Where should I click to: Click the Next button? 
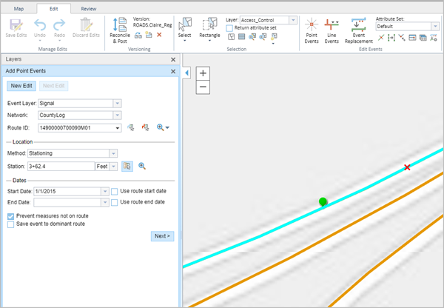[x=161, y=236]
